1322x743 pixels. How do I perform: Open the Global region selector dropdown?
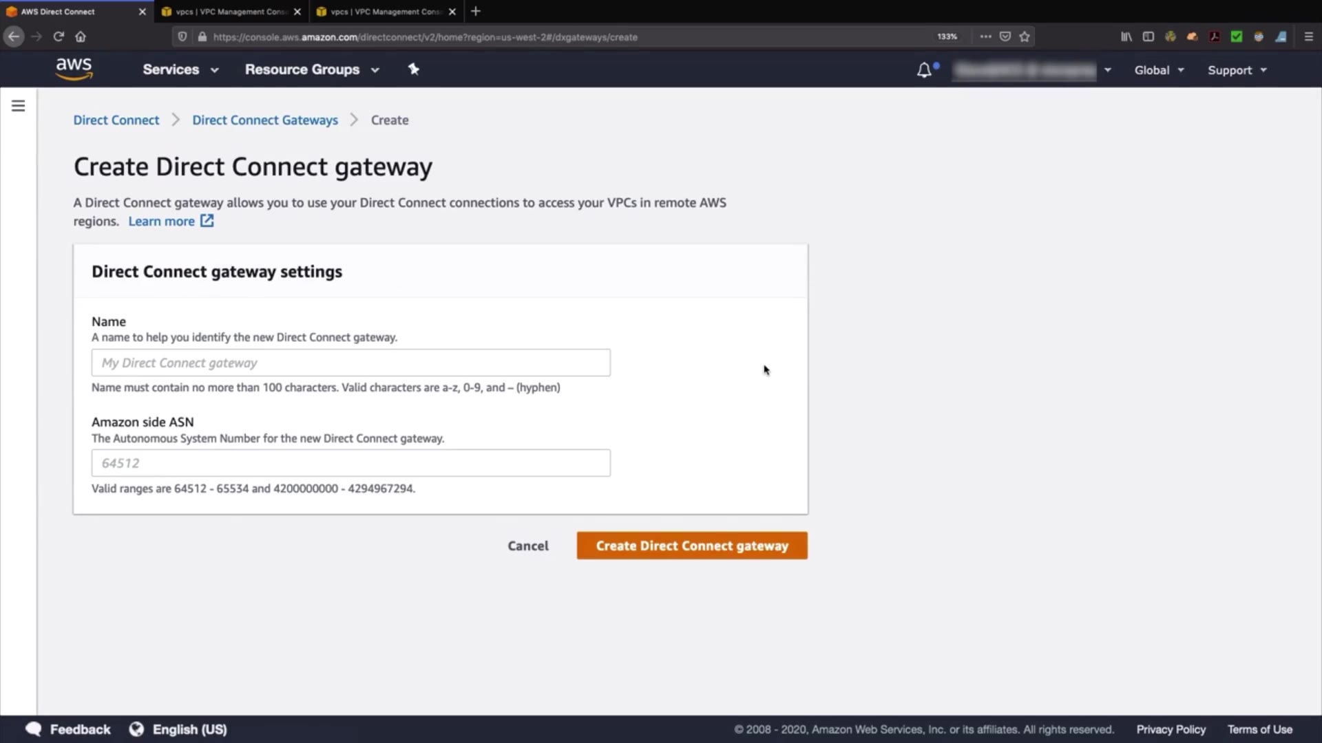point(1159,70)
